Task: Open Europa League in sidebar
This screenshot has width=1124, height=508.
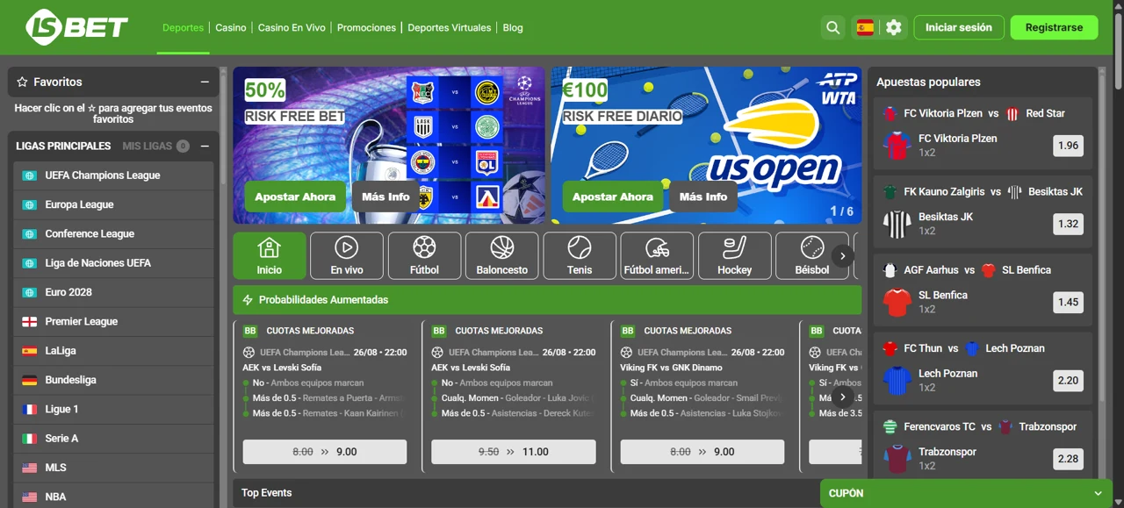Action: (114, 204)
